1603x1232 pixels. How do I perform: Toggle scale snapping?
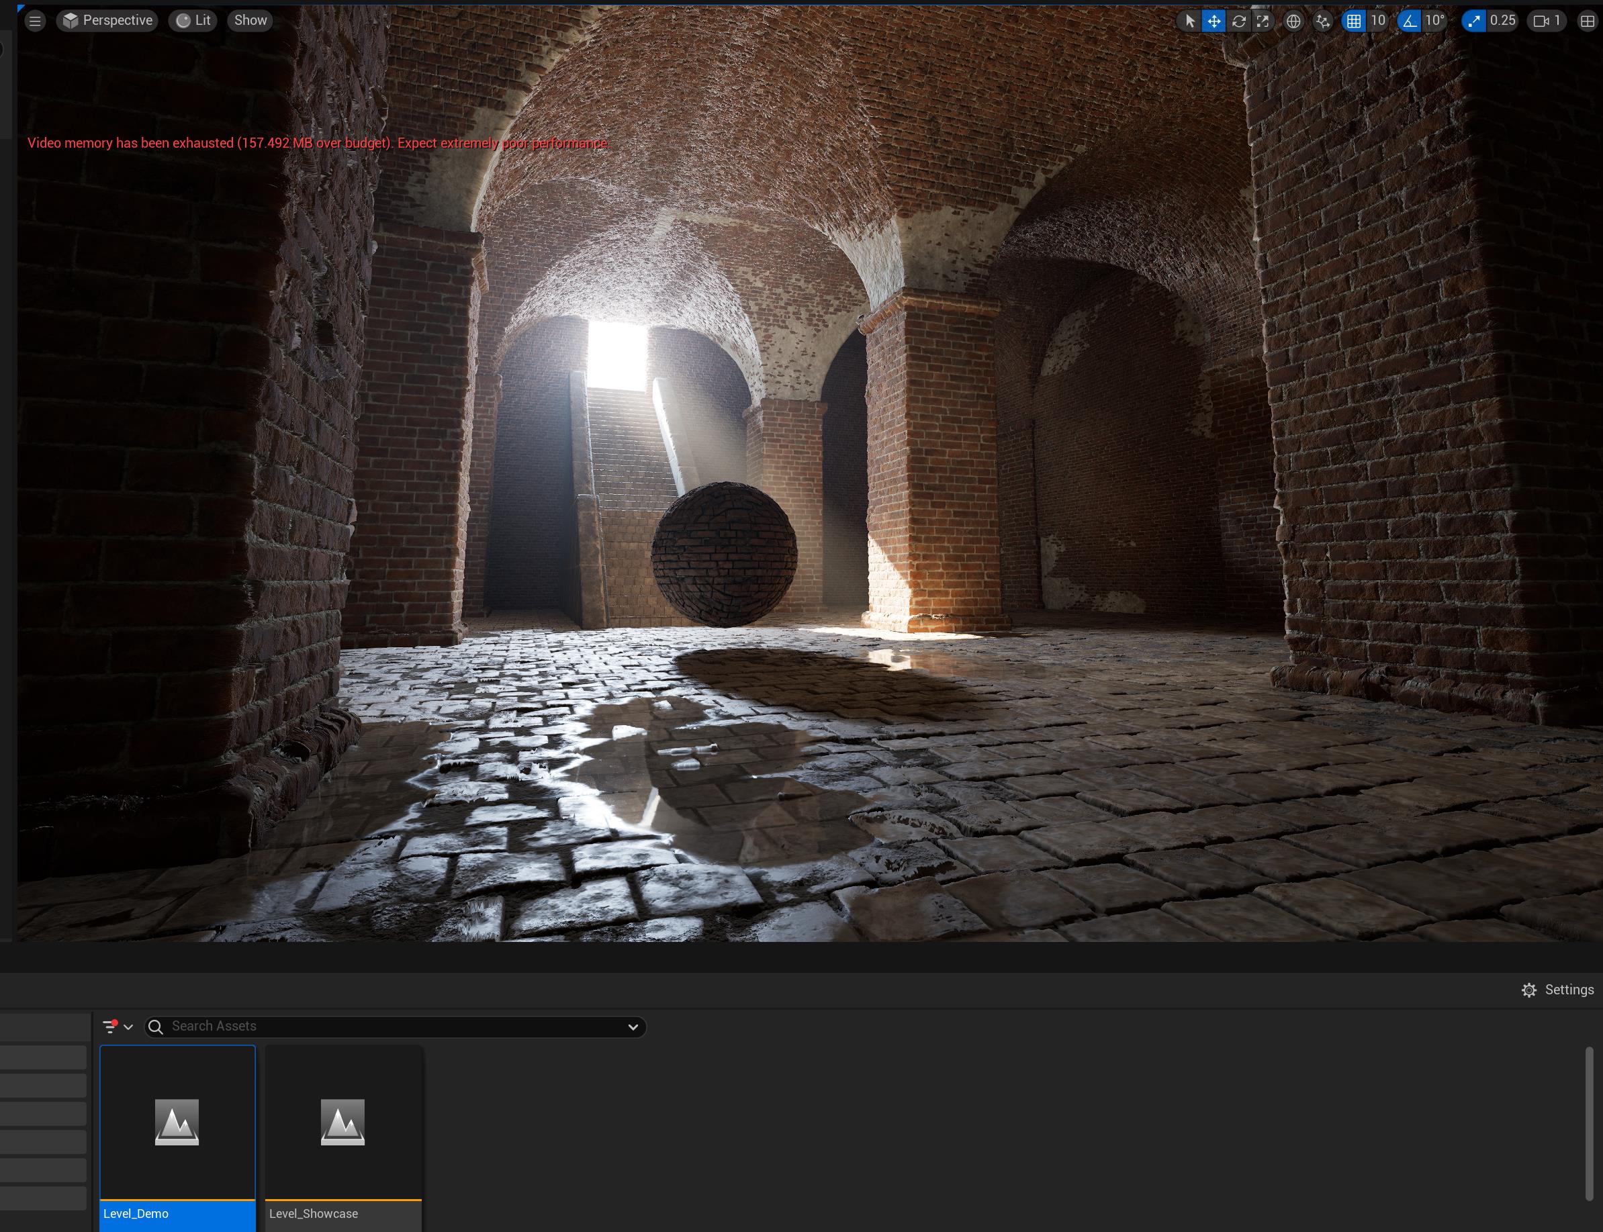click(x=1474, y=21)
